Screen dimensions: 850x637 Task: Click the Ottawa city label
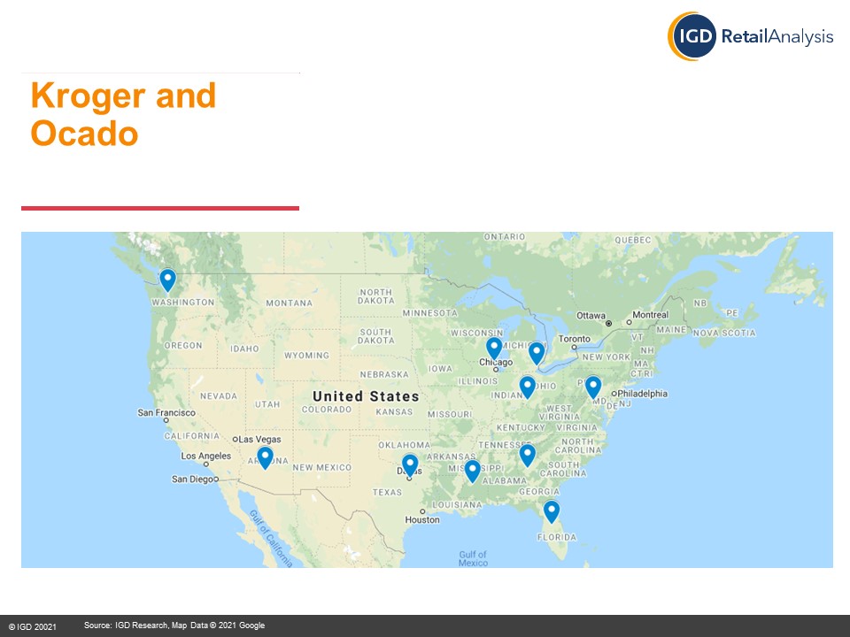tap(591, 316)
